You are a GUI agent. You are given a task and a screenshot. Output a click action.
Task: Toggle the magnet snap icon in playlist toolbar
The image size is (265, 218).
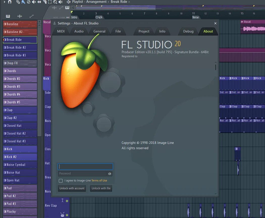(10, 2)
